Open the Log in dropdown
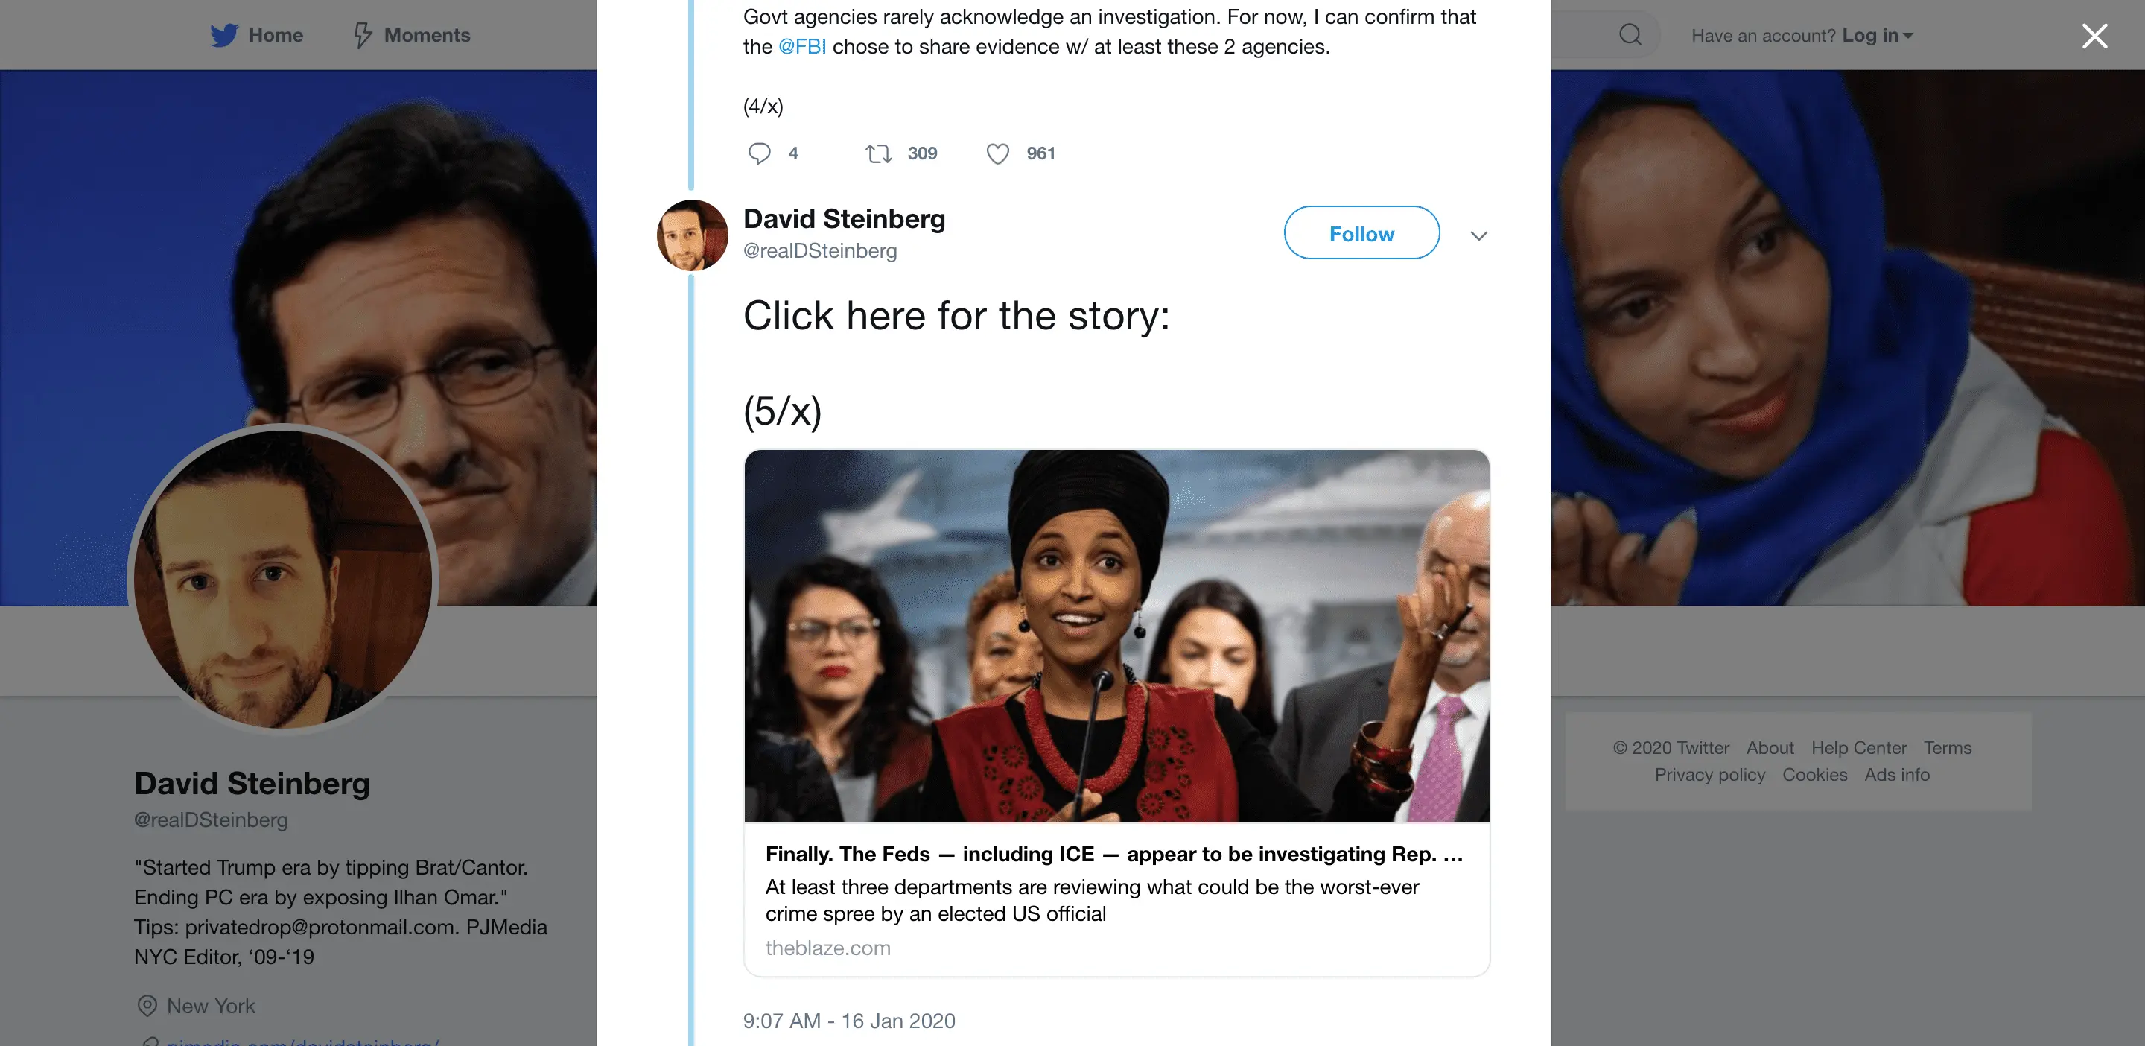The width and height of the screenshot is (2145, 1046). click(x=1878, y=35)
